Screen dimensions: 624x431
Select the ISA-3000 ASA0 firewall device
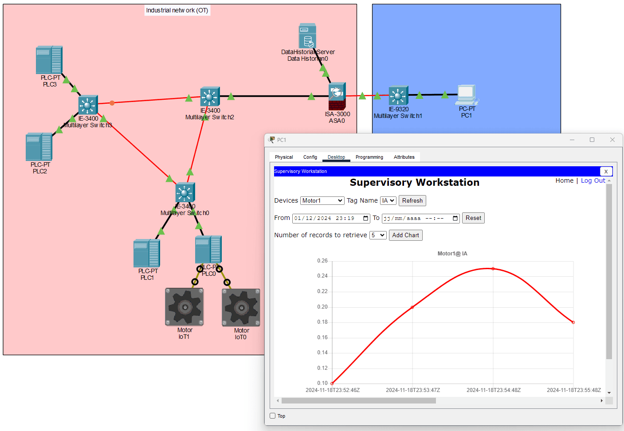click(x=337, y=95)
